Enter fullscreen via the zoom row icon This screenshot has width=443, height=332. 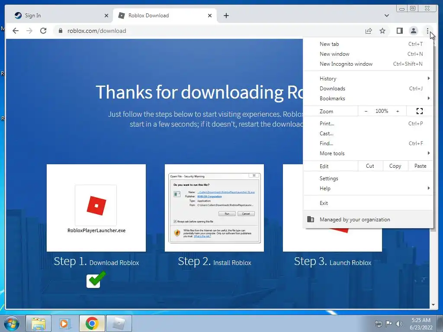pyautogui.click(x=420, y=111)
